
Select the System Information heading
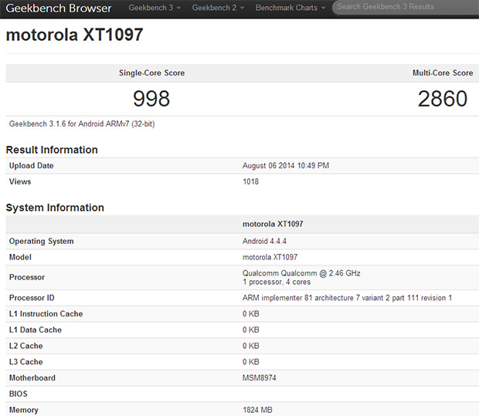pyautogui.click(x=55, y=208)
